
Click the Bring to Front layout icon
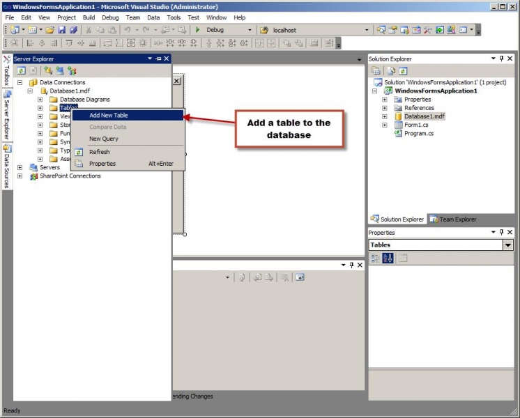[x=287, y=43]
